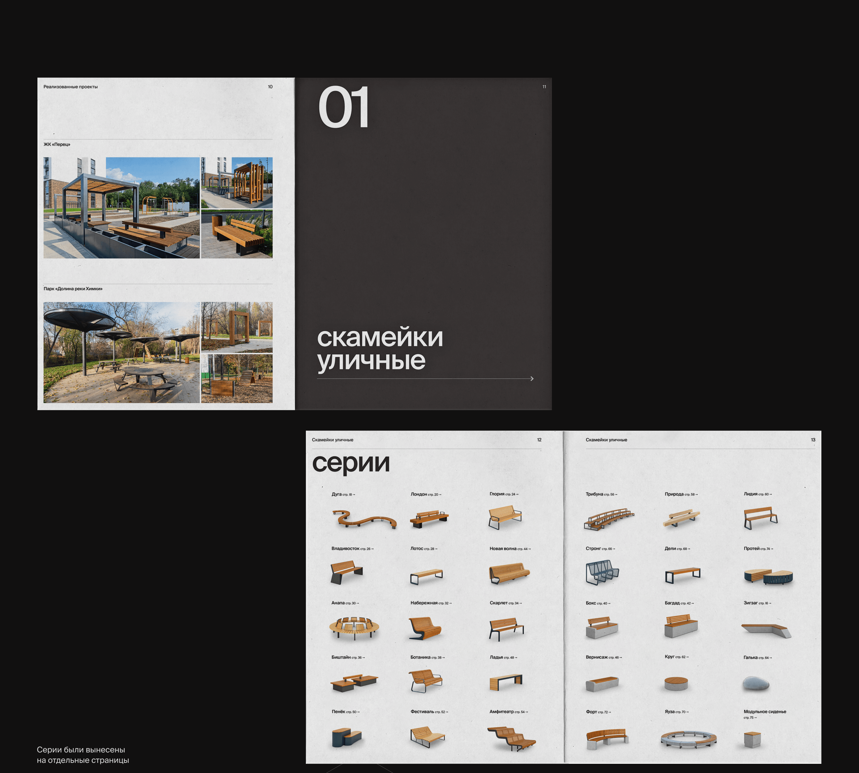The width and height of the screenshot is (859, 773).
Task: Select the Галька stone seat image
Action: pos(756,683)
